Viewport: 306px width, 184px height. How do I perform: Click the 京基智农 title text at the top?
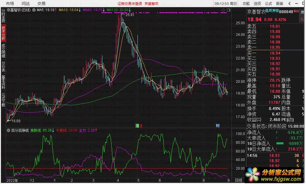point(152,4)
